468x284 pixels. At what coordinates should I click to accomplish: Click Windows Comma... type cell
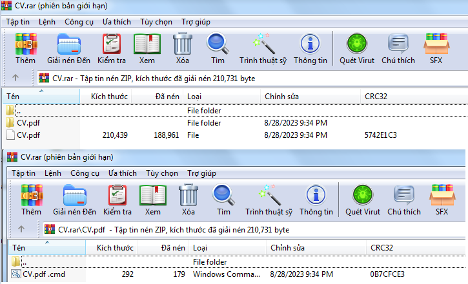click(226, 274)
